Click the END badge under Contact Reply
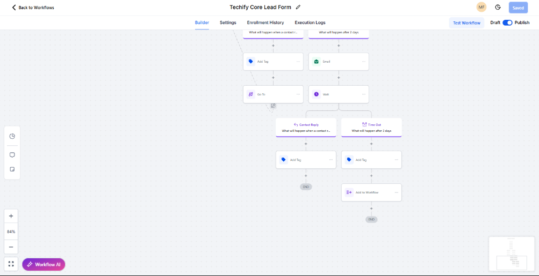The width and height of the screenshot is (539, 276). tap(306, 187)
